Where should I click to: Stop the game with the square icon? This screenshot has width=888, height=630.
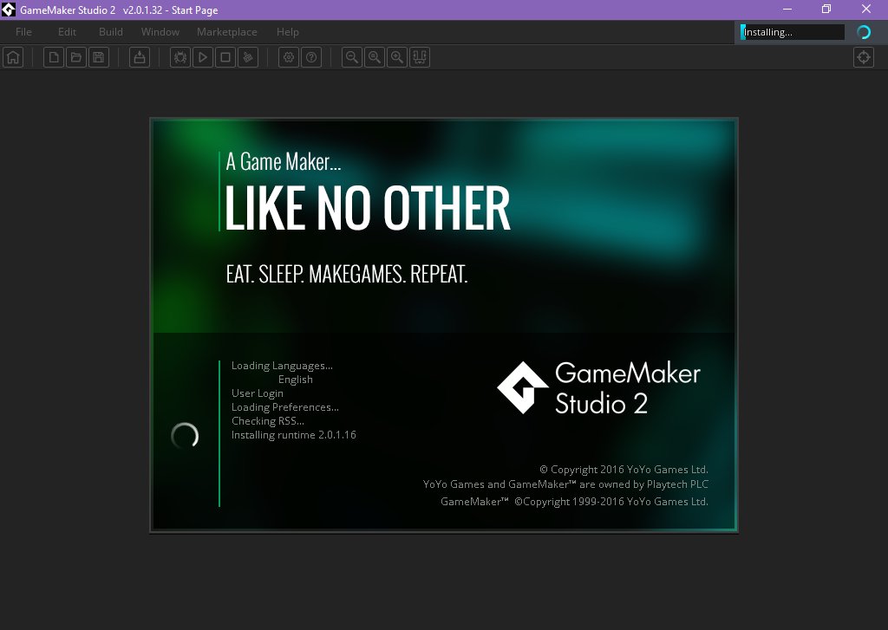click(225, 57)
